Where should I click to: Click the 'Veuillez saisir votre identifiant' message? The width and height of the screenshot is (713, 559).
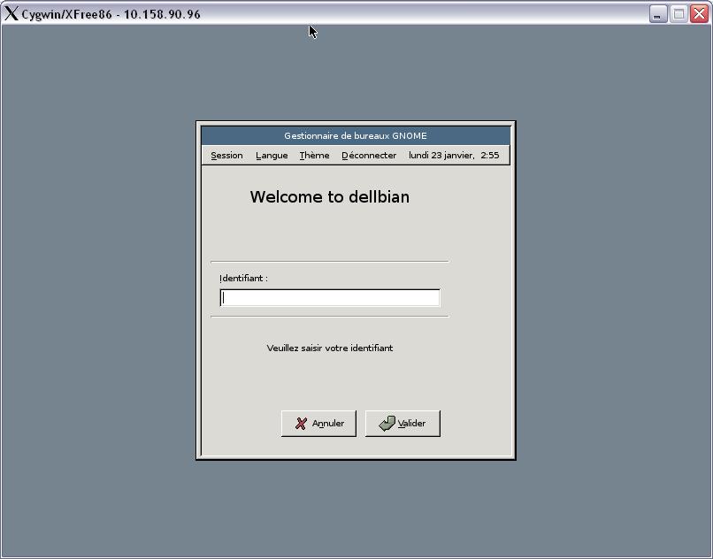tap(330, 348)
